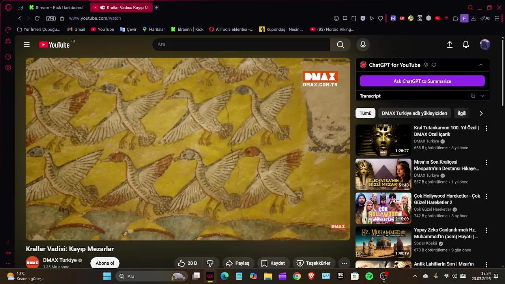Open the YouTube account avatar menu
Viewport: 505px width, 284px height.
click(485, 45)
